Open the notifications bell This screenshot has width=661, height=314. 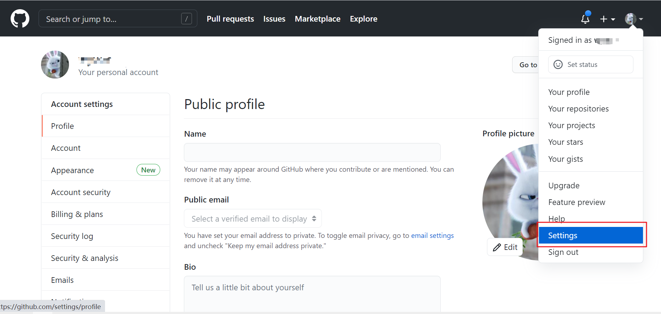pyautogui.click(x=585, y=18)
